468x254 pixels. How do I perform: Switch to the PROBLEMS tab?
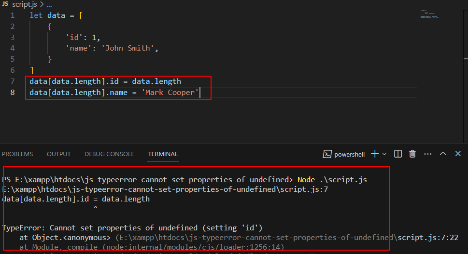(x=17, y=154)
